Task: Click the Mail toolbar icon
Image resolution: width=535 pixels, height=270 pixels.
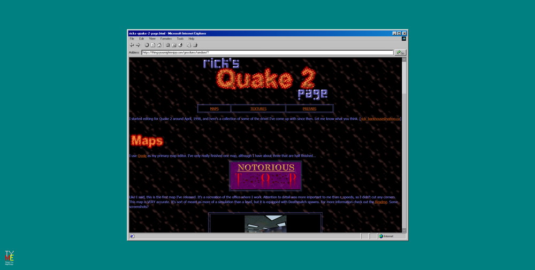Action: pyautogui.click(x=189, y=45)
